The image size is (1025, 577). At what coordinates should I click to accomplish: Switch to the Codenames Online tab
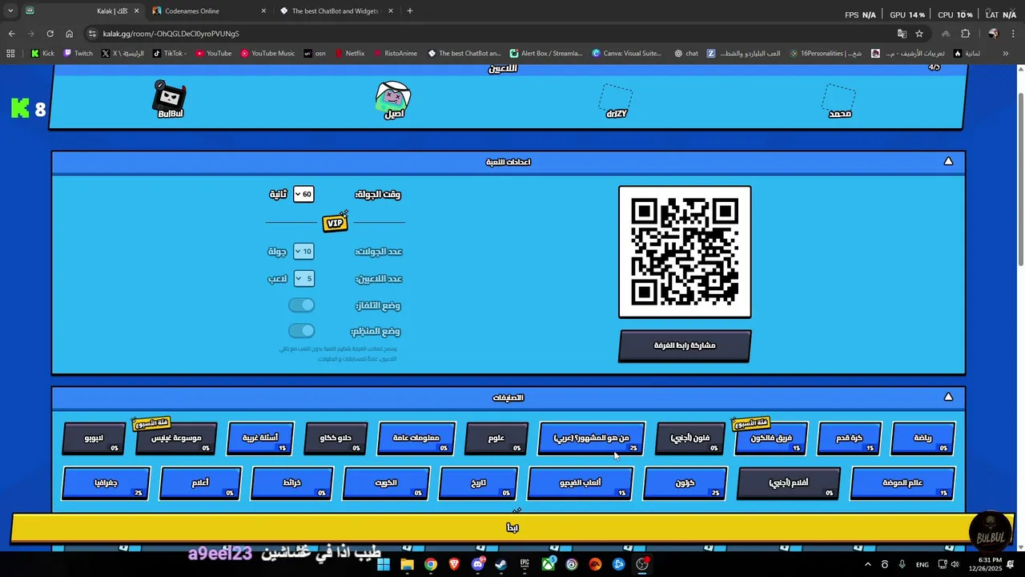[x=207, y=11]
